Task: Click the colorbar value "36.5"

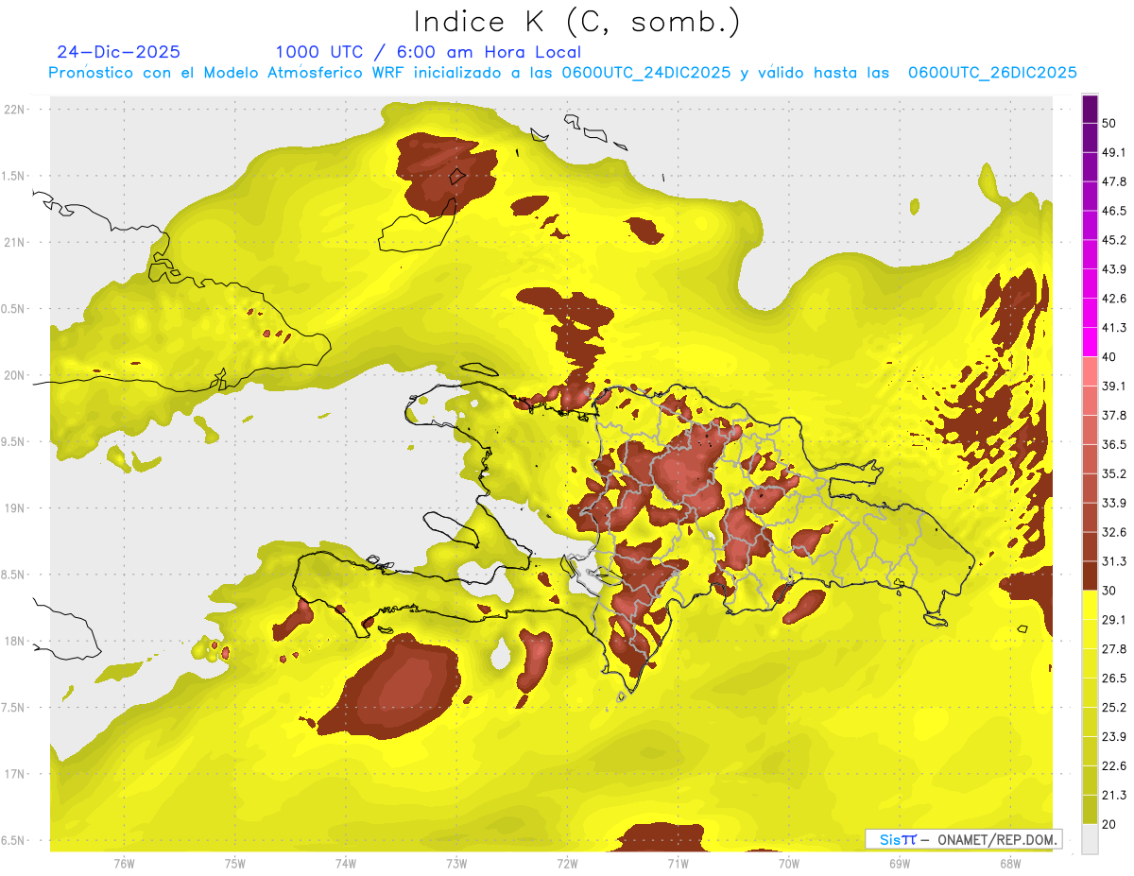Action: click(x=1114, y=445)
